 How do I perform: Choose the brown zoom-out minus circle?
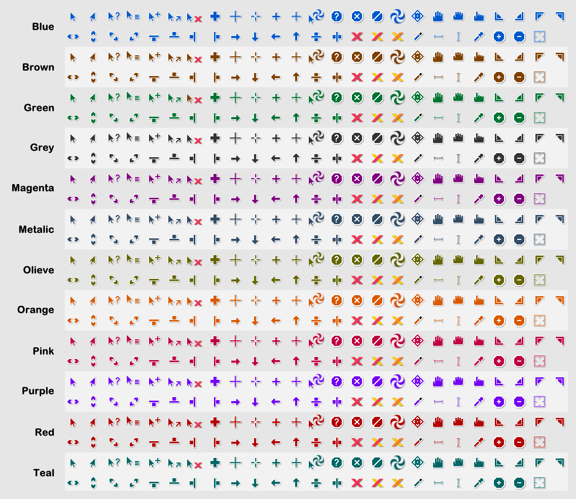[519, 77]
